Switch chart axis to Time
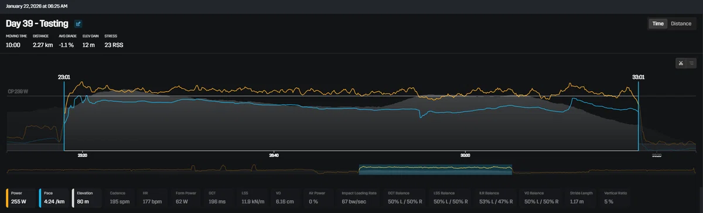Image resolution: width=703 pixels, height=213 pixels. 658,23
